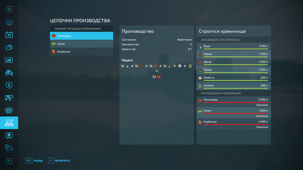Open the prices chart page
The height and width of the screenshot is (170, 303).
pyautogui.click(x=9, y=60)
